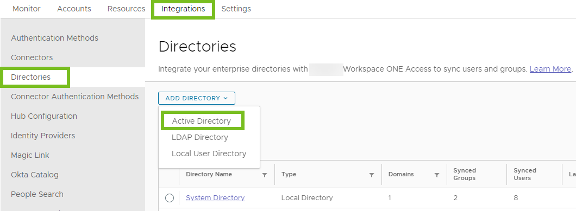The height and width of the screenshot is (211, 576).
Task: Sort by Domains column header
Action: click(401, 174)
